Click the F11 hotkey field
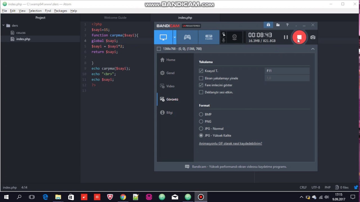 [287, 71]
